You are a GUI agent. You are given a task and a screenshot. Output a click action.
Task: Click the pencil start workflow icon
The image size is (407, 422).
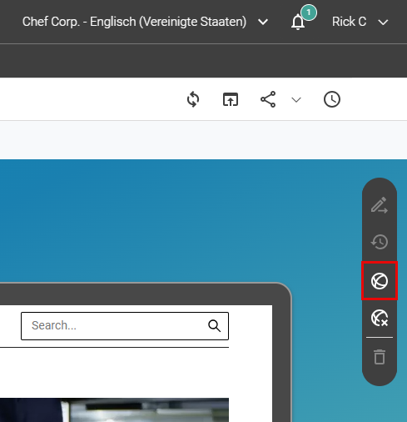380,205
